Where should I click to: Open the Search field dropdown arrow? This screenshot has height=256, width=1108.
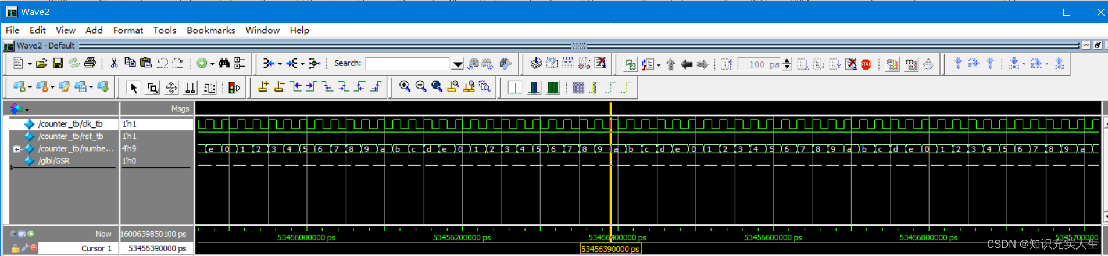(458, 64)
